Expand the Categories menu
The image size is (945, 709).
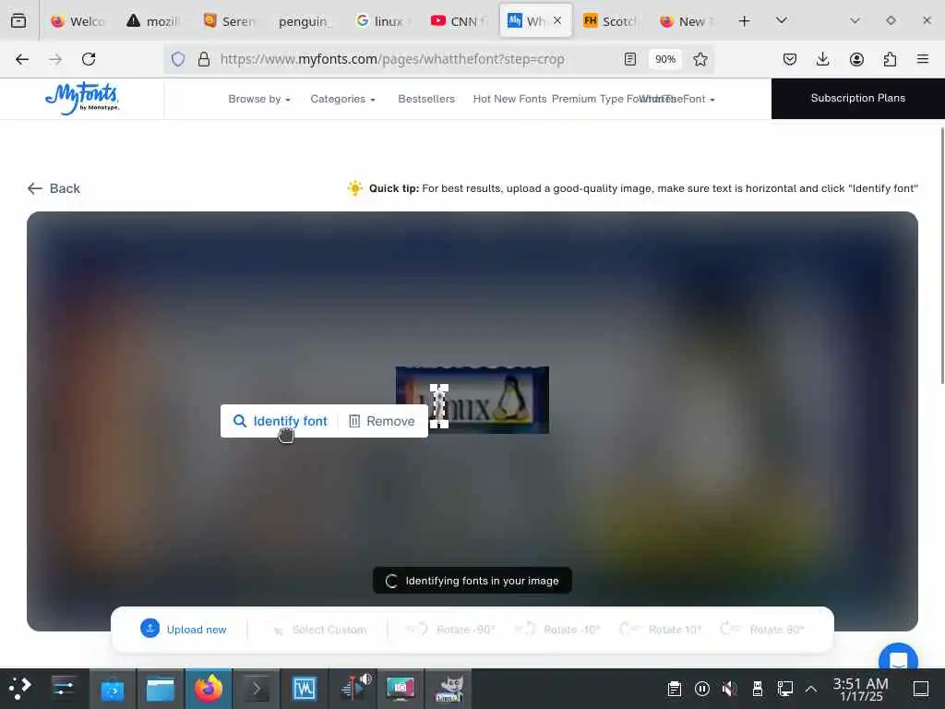(x=343, y=99)
